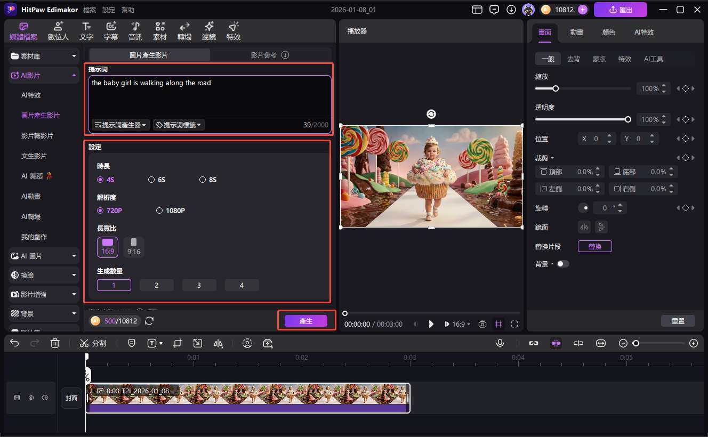The height and width of the screenshot is (437, 708).
Task: Click the 產生 button to generate video
Action: 305,320
